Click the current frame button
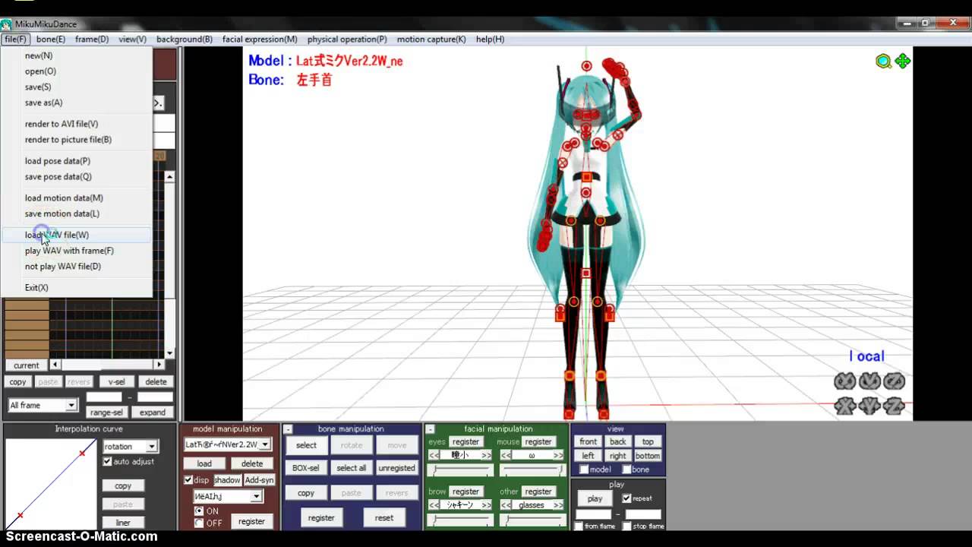The width and height of the screenshot is (972, 547). coord(26,365)
